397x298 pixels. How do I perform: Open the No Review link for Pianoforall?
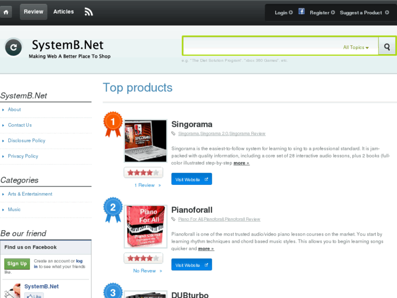pyautogui.click(x=147, y=271)
